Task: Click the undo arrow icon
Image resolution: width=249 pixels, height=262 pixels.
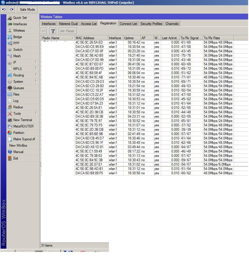Action: [4, 10]
